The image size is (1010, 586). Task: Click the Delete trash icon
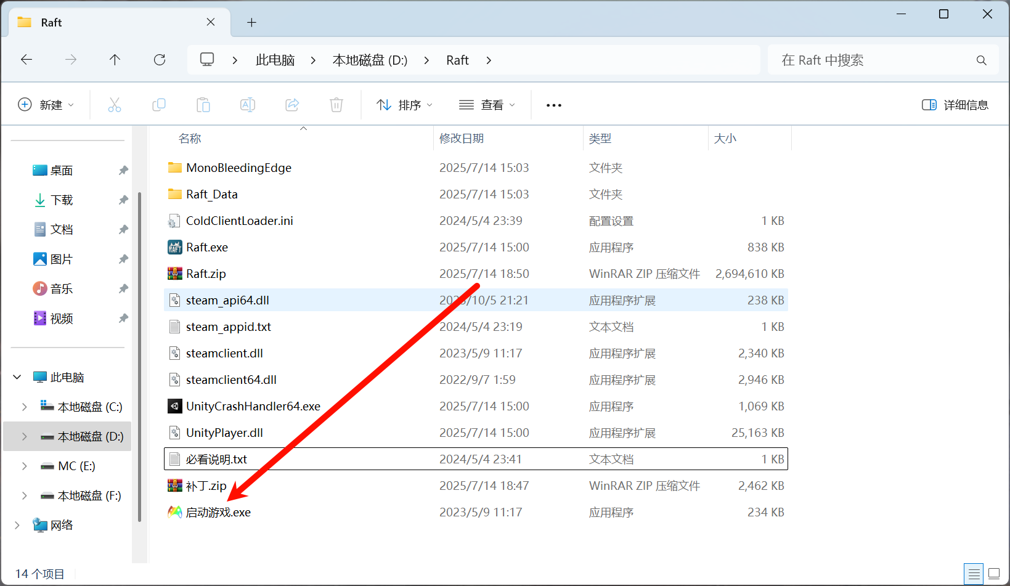(x=336, y=105)
